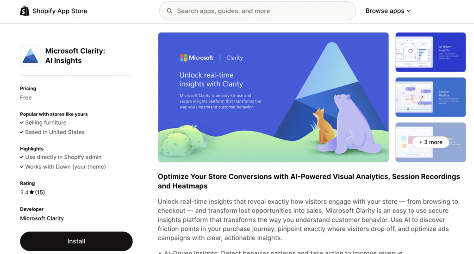Image resolution: width=474 pixels, height=254 pixels.
Task: Click the Rating label
Action: 27,183
